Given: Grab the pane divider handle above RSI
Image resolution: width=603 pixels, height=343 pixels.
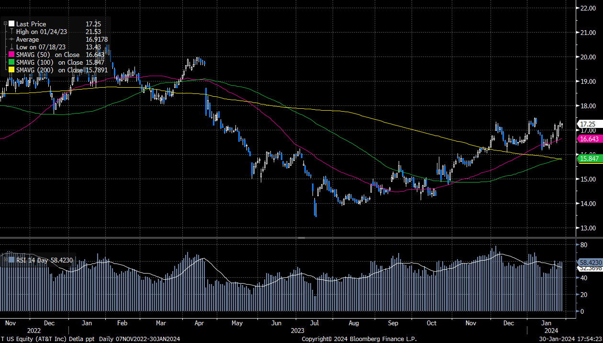Looking at the screenshot, I should click(301, 238).
